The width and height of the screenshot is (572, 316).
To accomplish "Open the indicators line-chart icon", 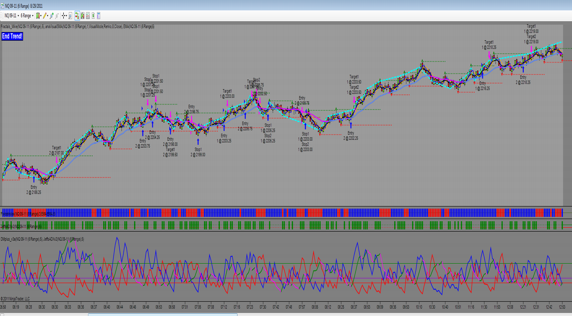I will (x=88, y=16).
